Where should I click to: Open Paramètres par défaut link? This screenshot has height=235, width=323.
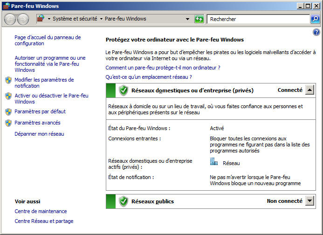(40, 111)
